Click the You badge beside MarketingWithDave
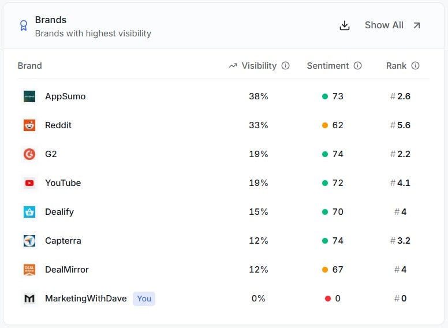 [144, 299]
